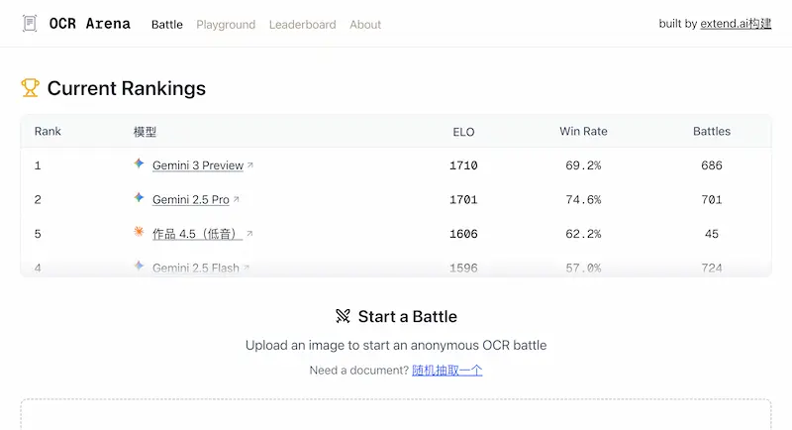This screenshot has width=792, height=430.
Task: Click the trophy icon beside Current Rankings
Action: [x=31, y=88]
